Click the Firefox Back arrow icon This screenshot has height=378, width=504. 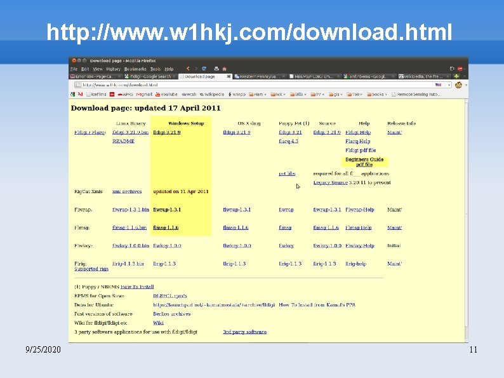pyautogui.click(x=188, y=69)
